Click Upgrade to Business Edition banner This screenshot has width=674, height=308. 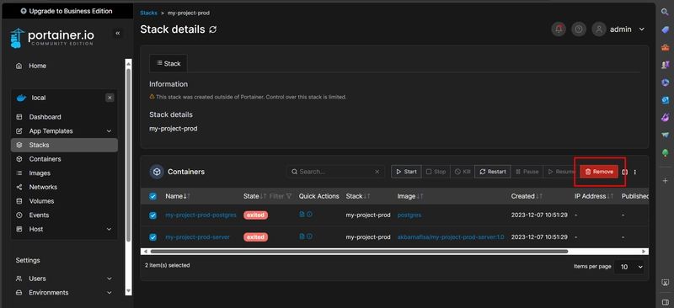coord(67,11)
